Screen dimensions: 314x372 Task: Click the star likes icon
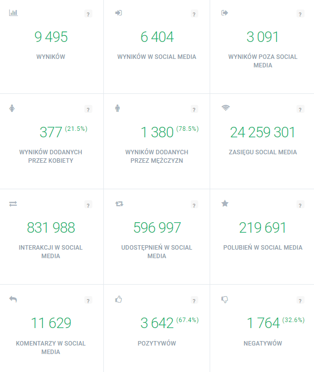[225, 204]
